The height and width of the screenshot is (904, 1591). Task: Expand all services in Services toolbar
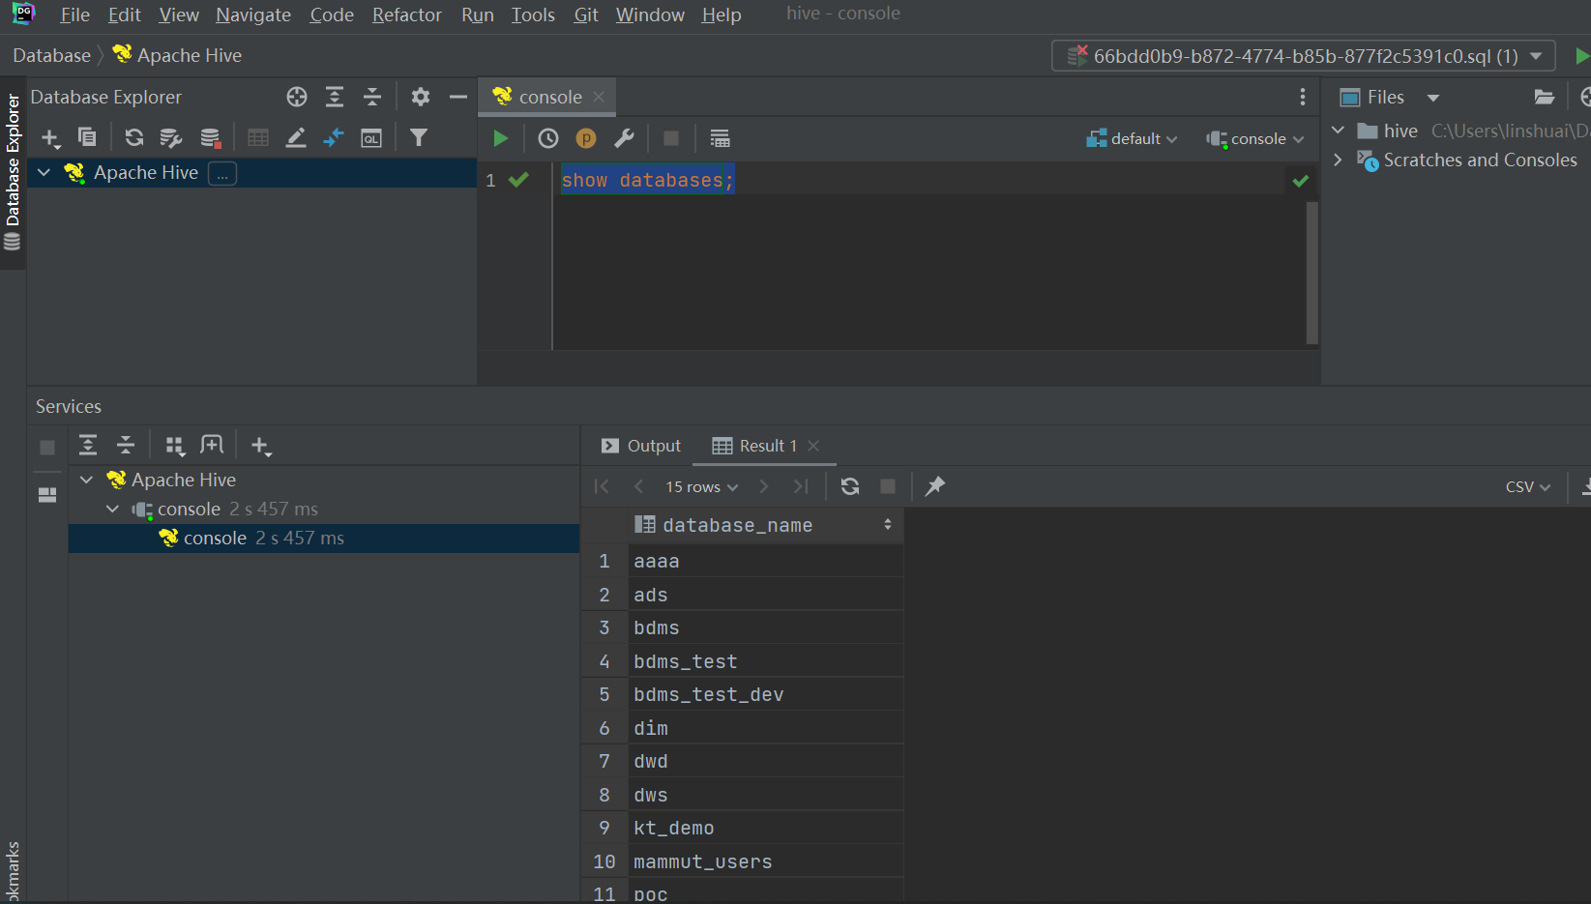click(88, 445)
